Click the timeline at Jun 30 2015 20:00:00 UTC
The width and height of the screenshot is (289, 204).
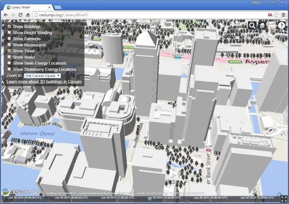(210, 198)
